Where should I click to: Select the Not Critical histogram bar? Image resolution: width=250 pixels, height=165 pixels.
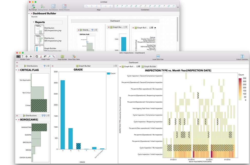37,93
